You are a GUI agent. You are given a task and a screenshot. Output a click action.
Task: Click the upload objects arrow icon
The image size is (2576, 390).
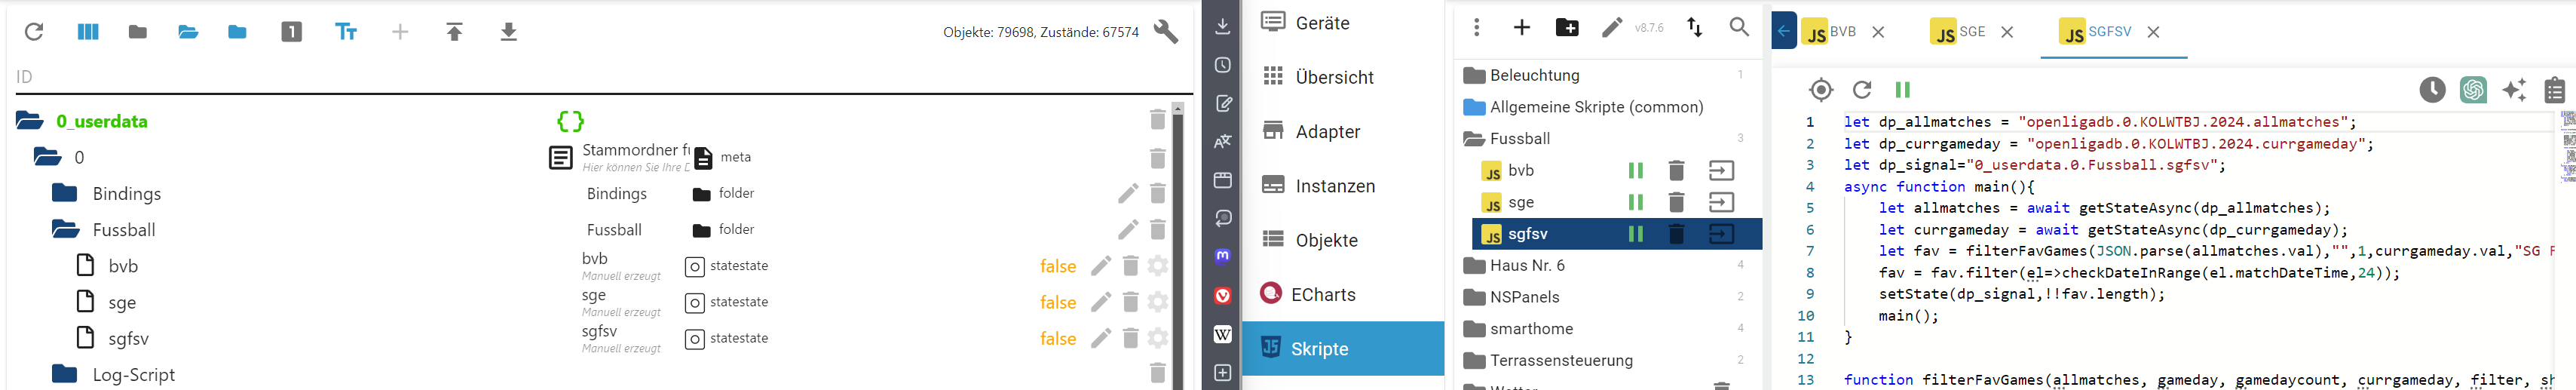[454, 32]
